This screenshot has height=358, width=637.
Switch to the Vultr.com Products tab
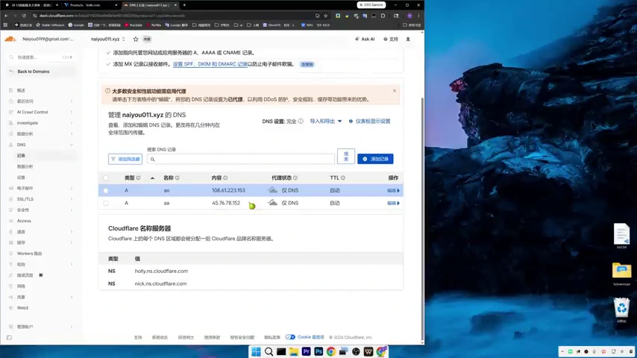coord(90,5)
